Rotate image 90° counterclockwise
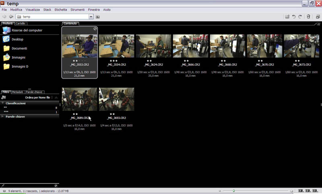Image resolution: width=322 pixels, height=194 pixels. pyautogui.click(x=294, y=16)
